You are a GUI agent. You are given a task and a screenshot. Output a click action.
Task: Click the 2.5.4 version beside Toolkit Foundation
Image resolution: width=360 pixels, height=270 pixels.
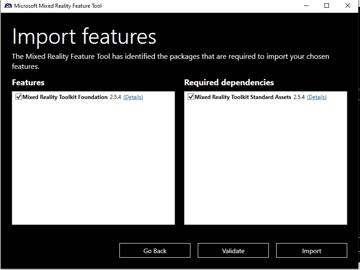115,97
